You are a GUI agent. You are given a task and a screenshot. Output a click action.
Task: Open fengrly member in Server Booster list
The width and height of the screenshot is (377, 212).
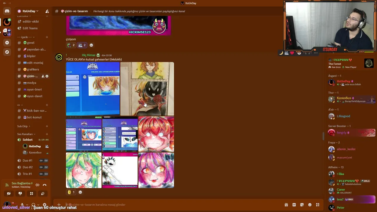tap(351, 133)
